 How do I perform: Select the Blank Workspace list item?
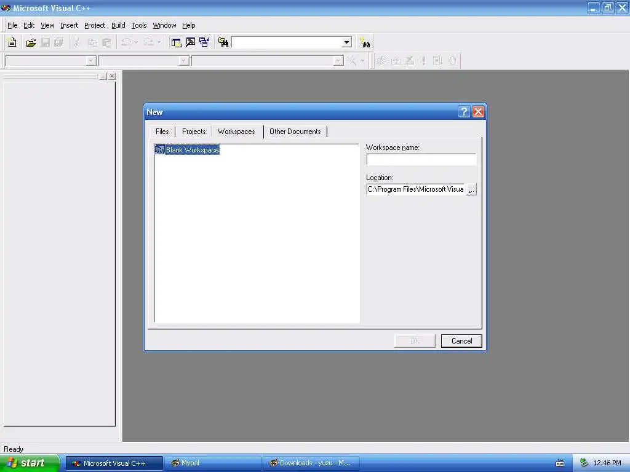(187, 150)
